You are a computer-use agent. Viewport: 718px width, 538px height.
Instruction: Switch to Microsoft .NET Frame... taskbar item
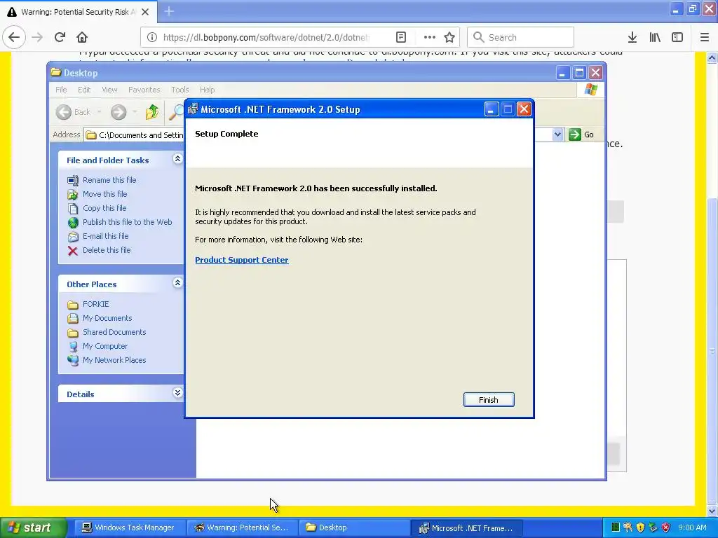(466, 527)
